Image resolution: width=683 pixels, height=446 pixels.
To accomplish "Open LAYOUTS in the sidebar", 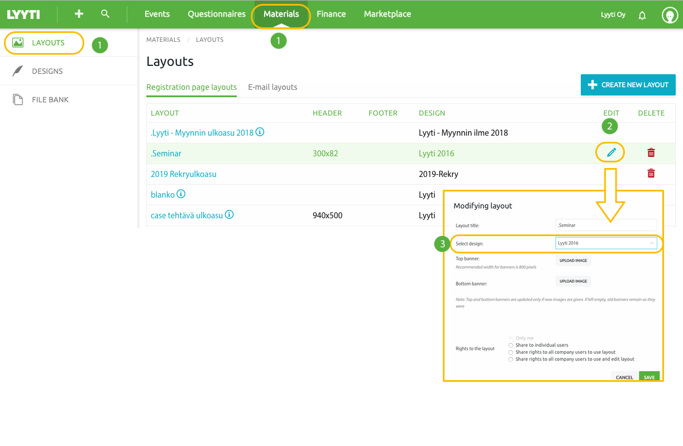I will point(48,42).
